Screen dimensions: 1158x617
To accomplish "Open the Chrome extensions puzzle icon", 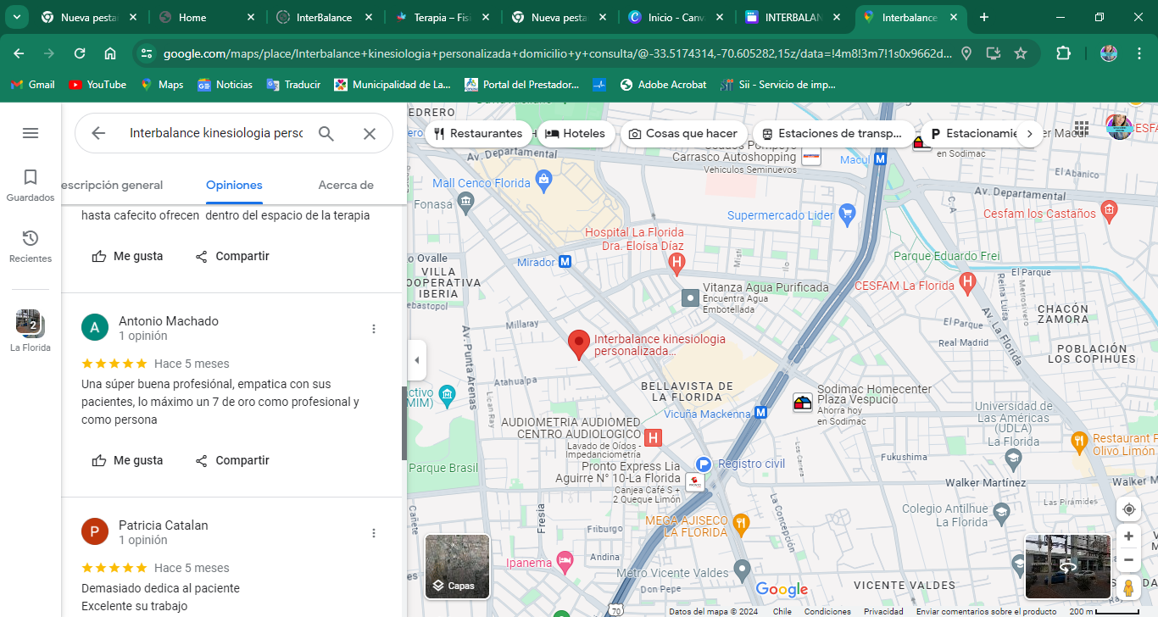I will pos(1063,53).
